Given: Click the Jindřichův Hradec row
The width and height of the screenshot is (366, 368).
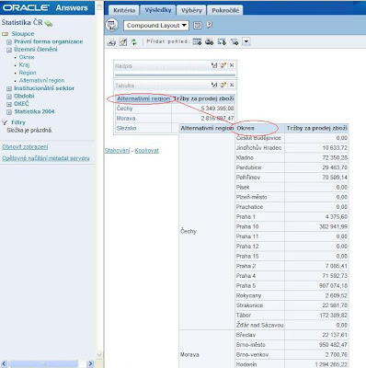Looking at the screenshot, I should (258, 148).
